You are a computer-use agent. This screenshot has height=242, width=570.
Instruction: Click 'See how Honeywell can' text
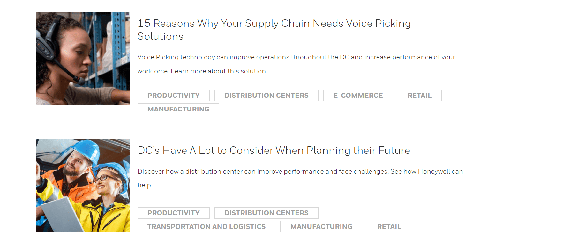click(427, 171)
